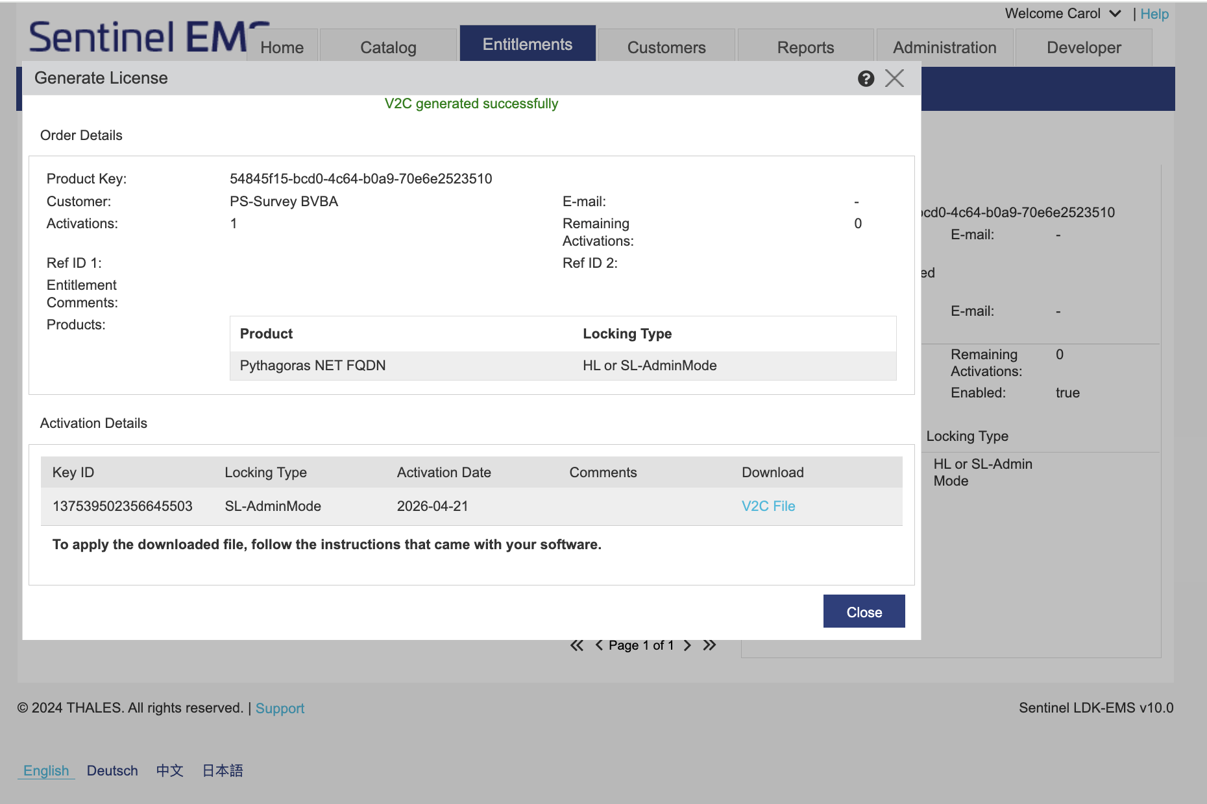The width and height of the screenshot is (1207, 804).
Task: Click the HL or SL-AdminMode locking type value
Action: pos(650,366)
